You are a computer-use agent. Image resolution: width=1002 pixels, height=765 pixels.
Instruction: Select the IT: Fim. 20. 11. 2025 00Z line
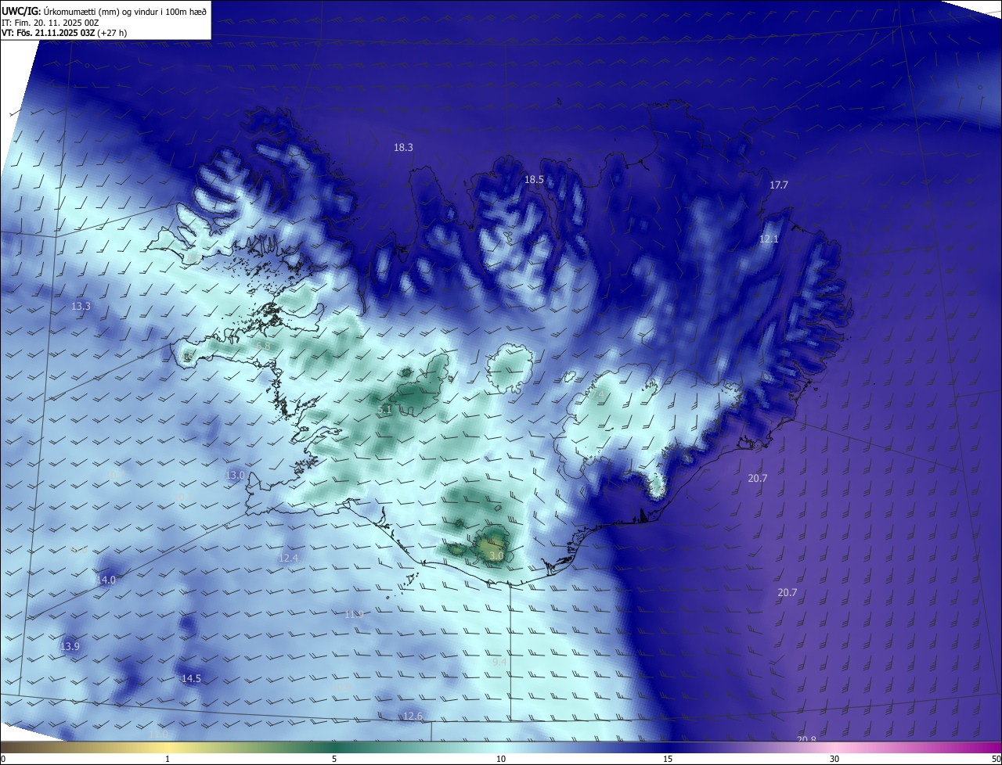50,23
